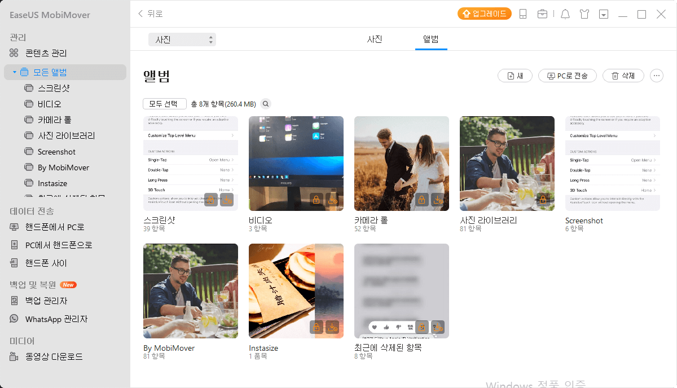
Task: Switch to the 사진 tab
Action: pos(374,40)
